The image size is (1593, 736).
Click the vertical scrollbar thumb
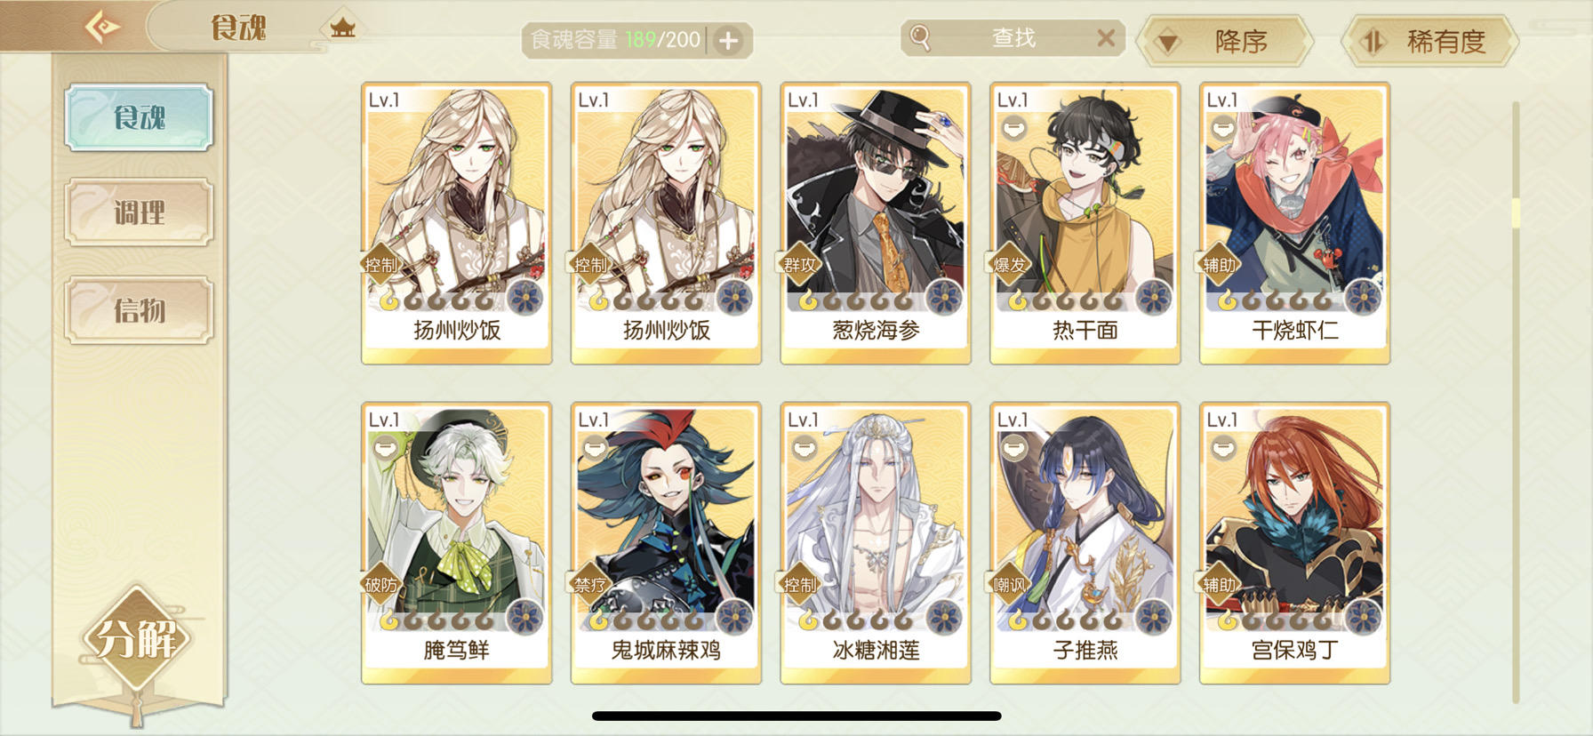tap(1516, 212)
